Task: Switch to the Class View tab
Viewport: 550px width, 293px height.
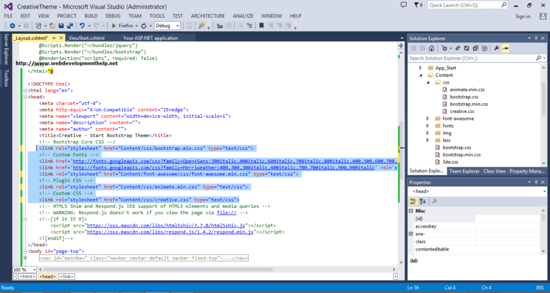Action: pos(495,171)
